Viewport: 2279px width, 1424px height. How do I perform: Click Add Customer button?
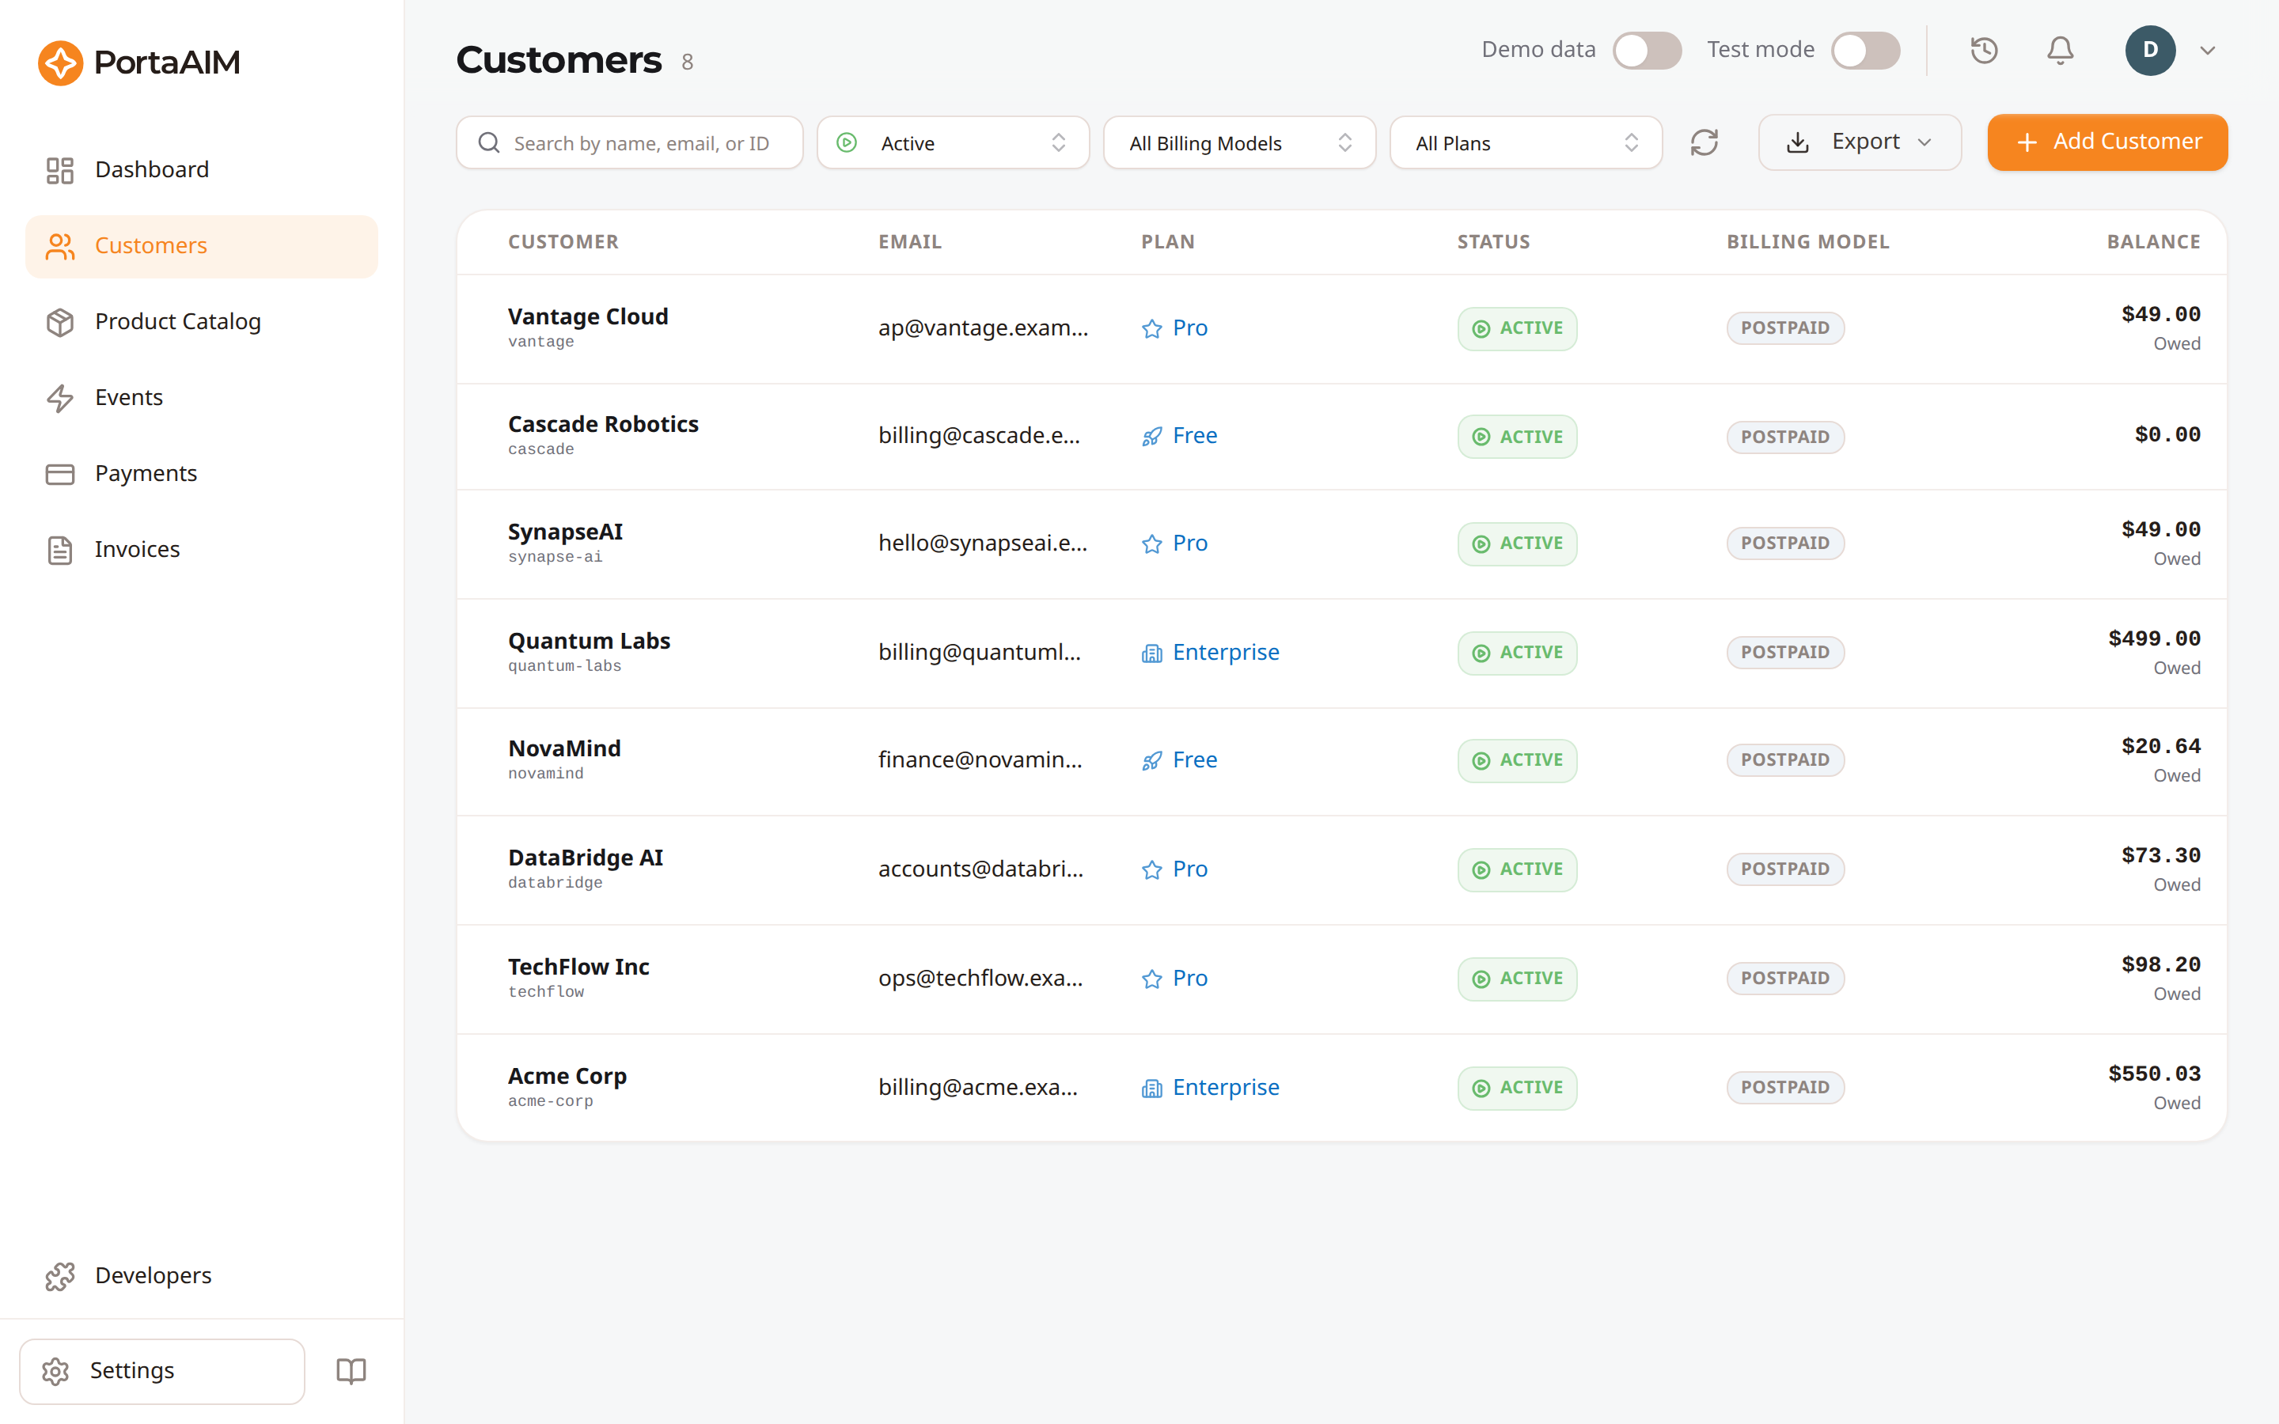[2107, 142]
